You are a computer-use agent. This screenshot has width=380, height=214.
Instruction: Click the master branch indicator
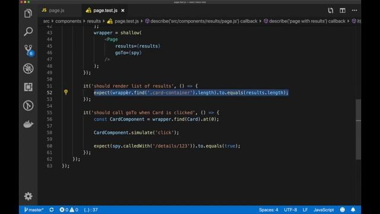[34, 210]
